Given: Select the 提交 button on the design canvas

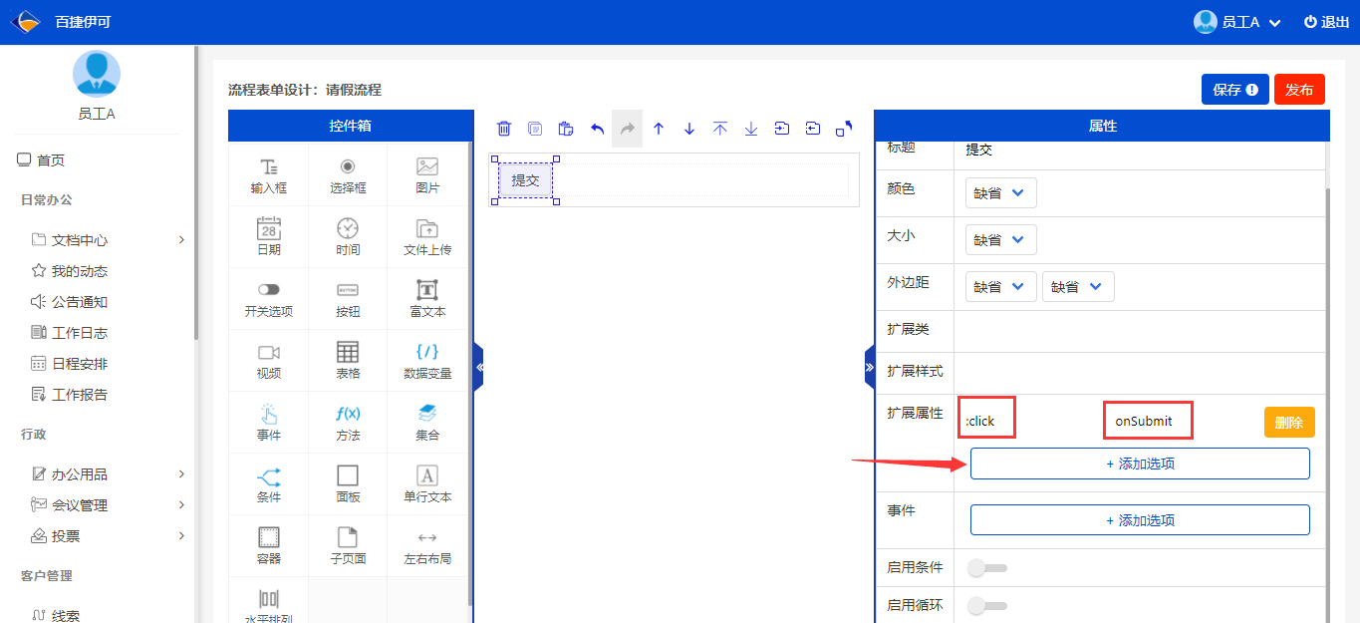Looking at the screenshot, I should pos(525,180).
